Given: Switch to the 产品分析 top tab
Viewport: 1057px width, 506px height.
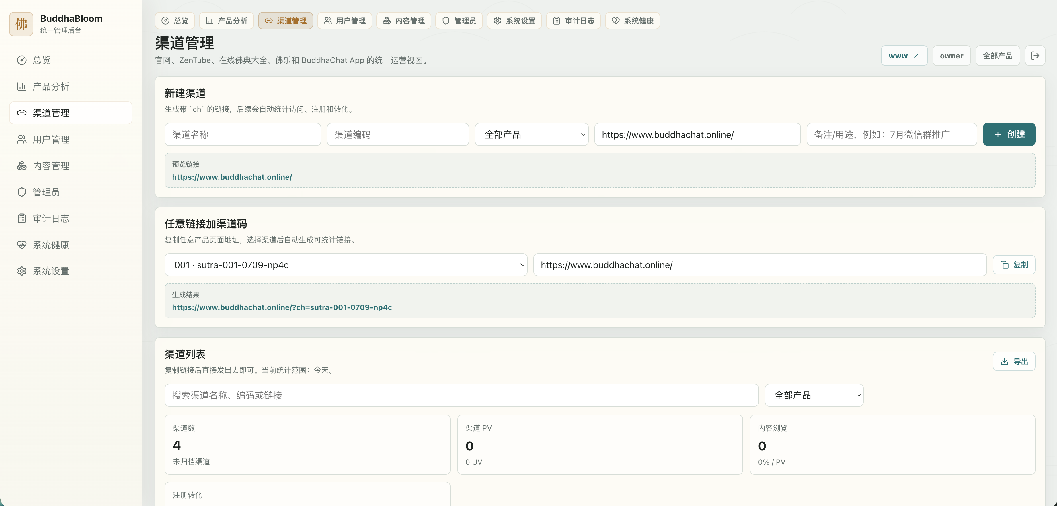Looking at the screenshot, I should pos(227,21).
